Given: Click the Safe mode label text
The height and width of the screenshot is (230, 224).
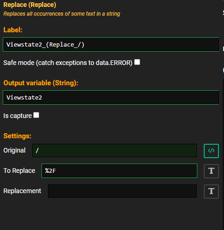Looking at the screenshot, I should [x=68, y=63].
